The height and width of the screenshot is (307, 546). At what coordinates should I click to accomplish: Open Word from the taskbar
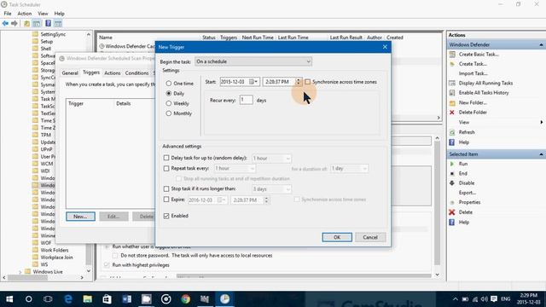click(127, 299)
